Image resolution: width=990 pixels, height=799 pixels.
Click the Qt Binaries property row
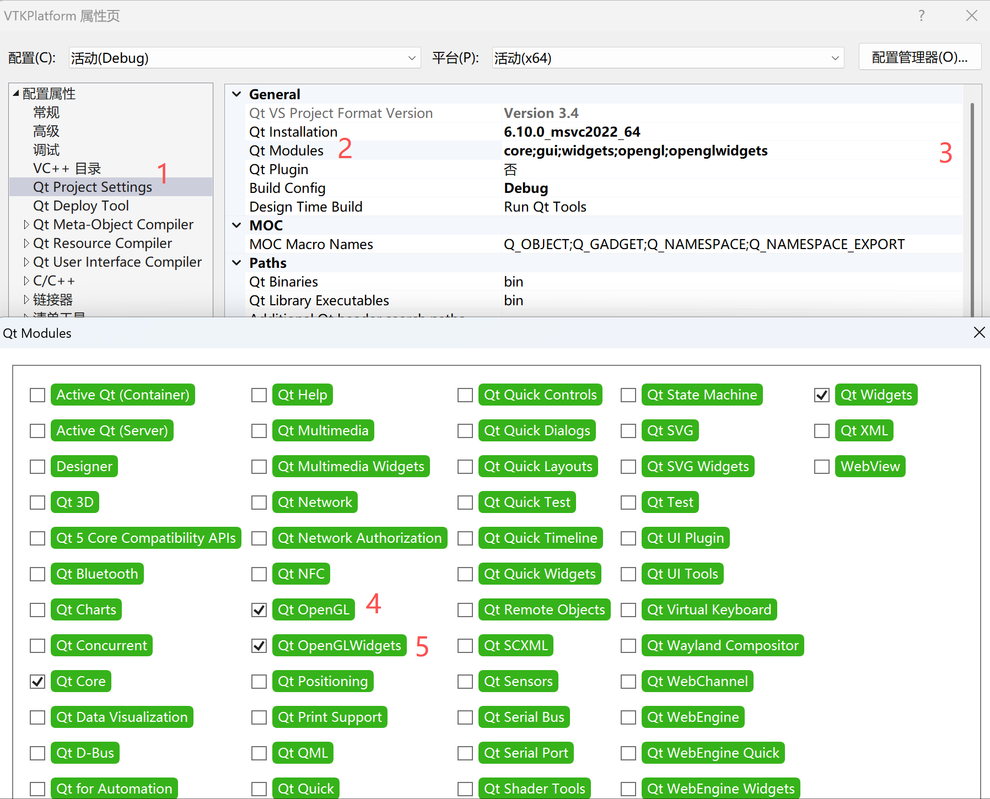604,282
